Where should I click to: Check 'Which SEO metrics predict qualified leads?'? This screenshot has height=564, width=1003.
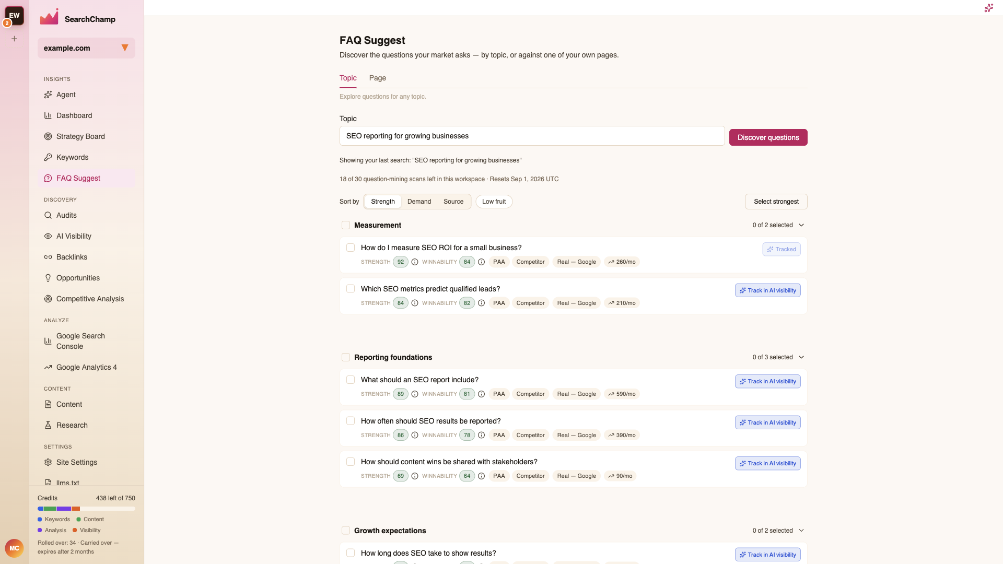coord(351,289)
